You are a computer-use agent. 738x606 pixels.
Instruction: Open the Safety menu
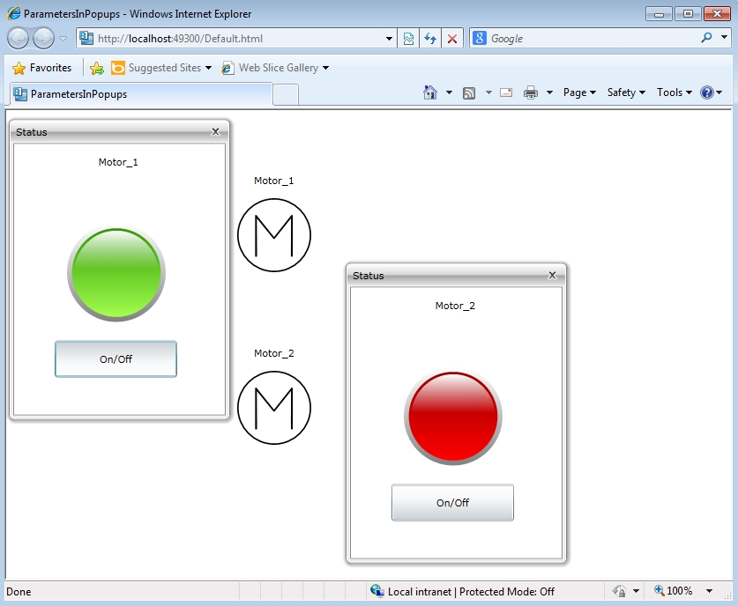626,92
